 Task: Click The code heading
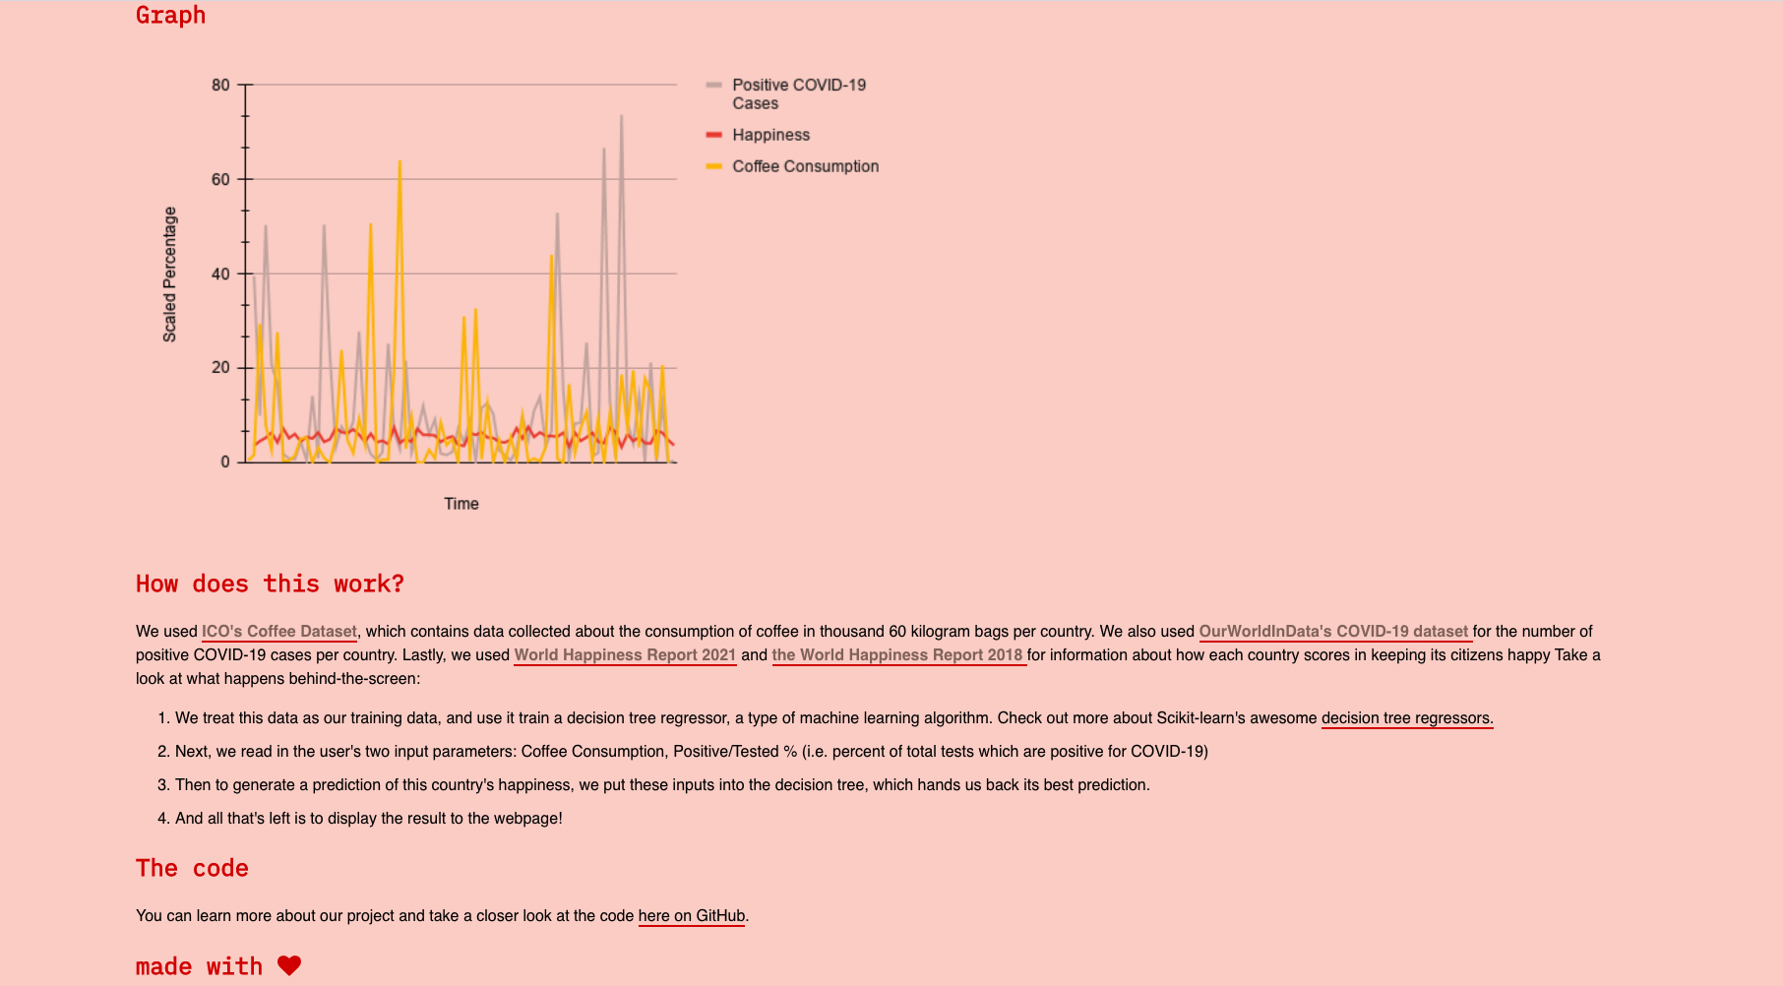point(192,868)
